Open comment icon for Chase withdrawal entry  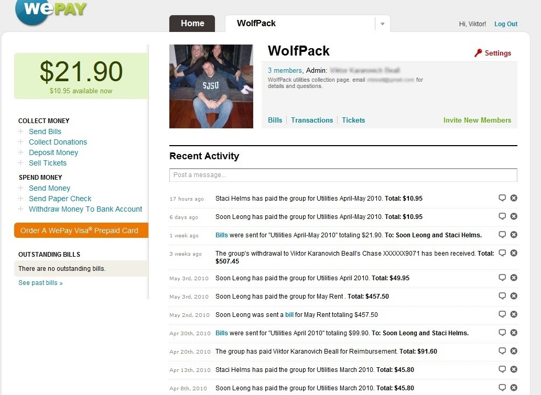tap(502, 253)
